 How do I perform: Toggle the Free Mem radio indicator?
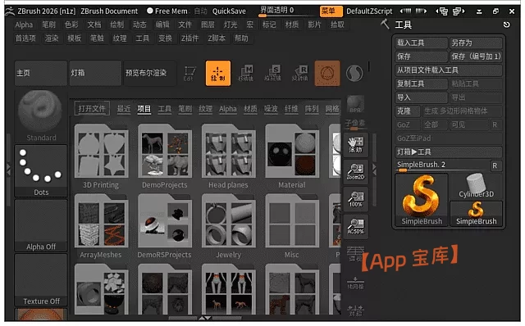pos(149,11)
